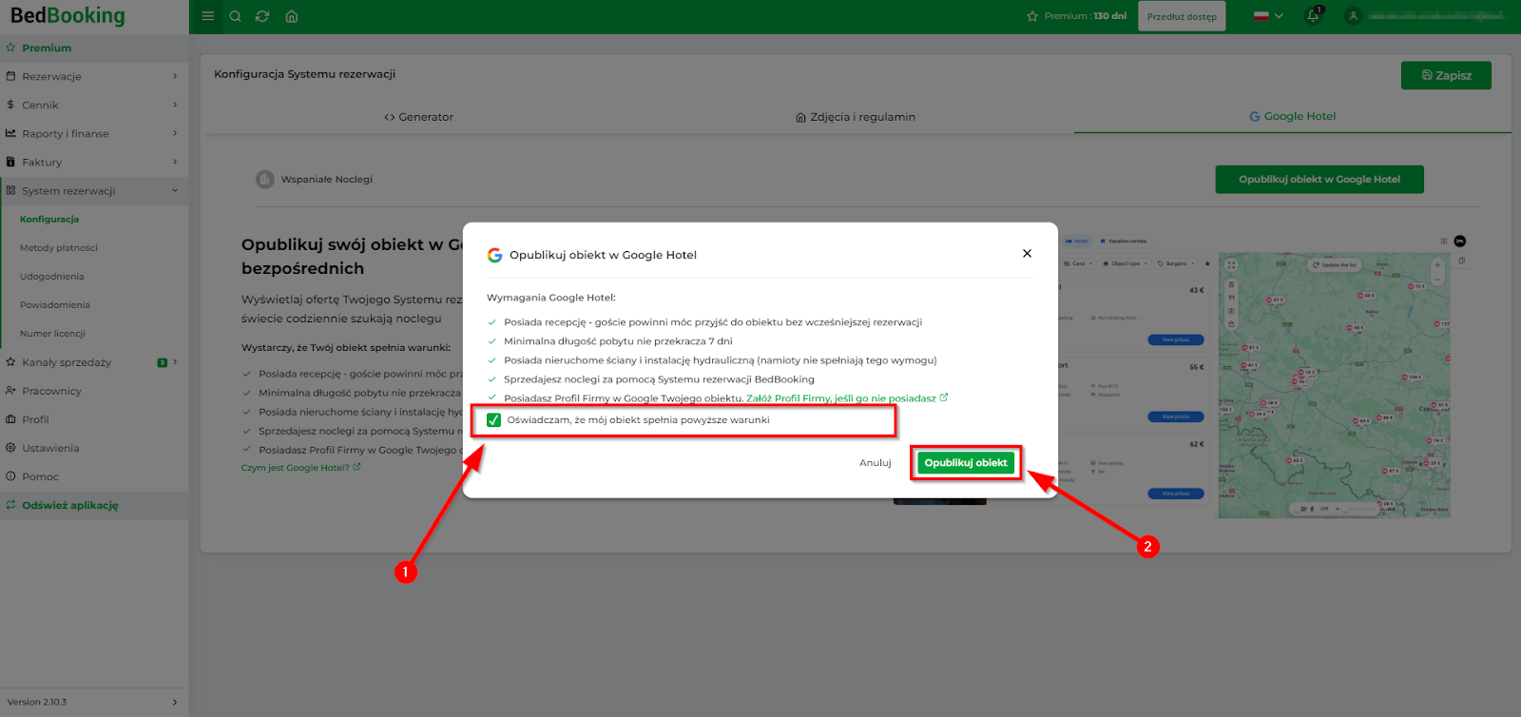Click the Faktury document icon

10,162
